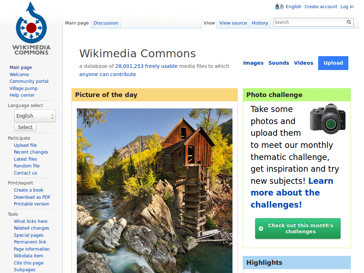
Task: Open the View source tab
Action: coord(233,23)
